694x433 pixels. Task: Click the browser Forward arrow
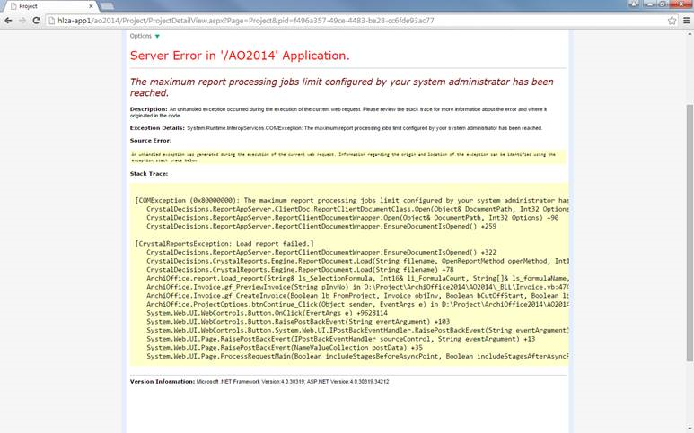(22, 21)
